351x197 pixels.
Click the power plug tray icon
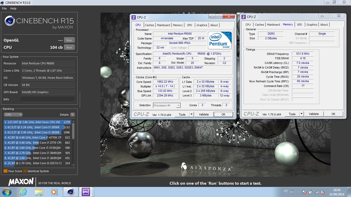pos(310,192)
